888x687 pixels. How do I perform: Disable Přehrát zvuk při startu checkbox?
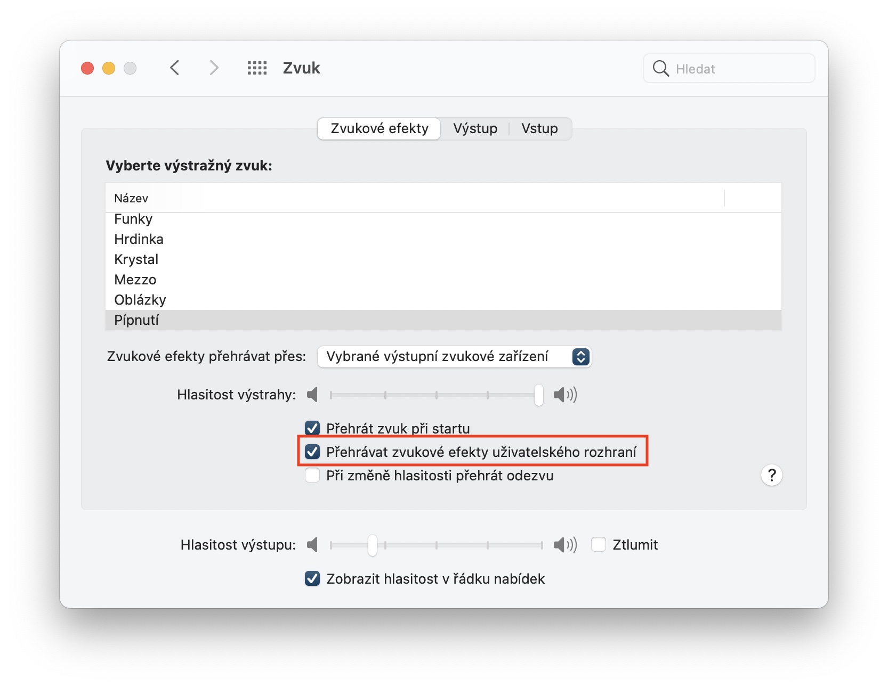click(312, 428)
